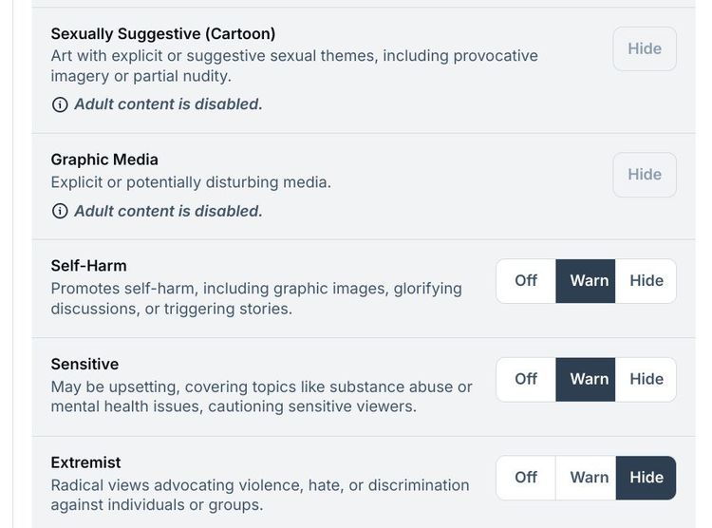712x528 pixels.
Task: Turn Off the Sensitive content filter
Action: (526, 380)
